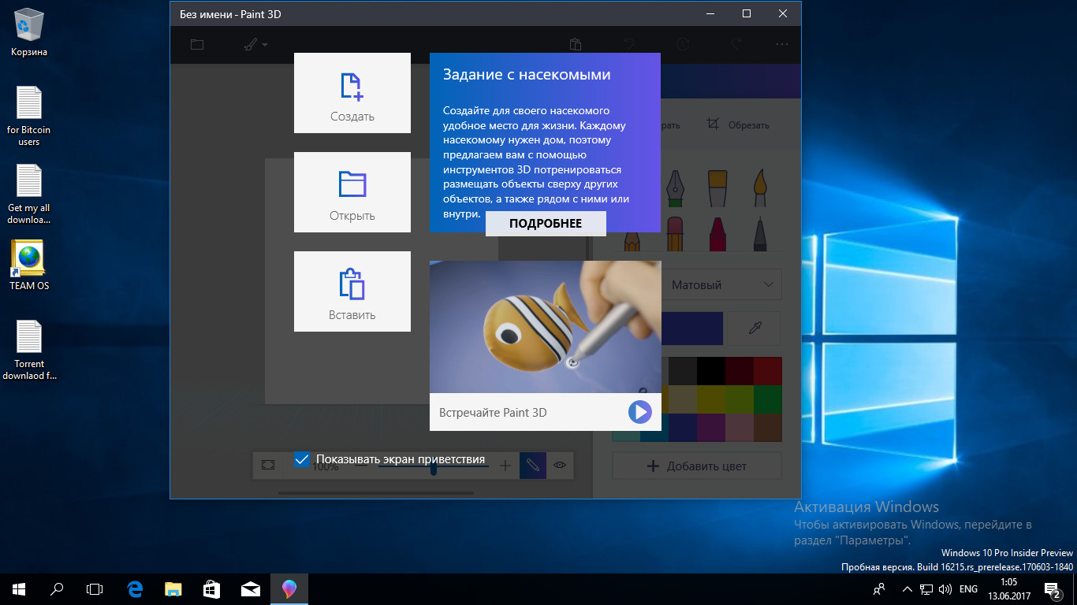
Task: Select the TEAM OS desktop shortcut
Action: (x=29, y=265)
